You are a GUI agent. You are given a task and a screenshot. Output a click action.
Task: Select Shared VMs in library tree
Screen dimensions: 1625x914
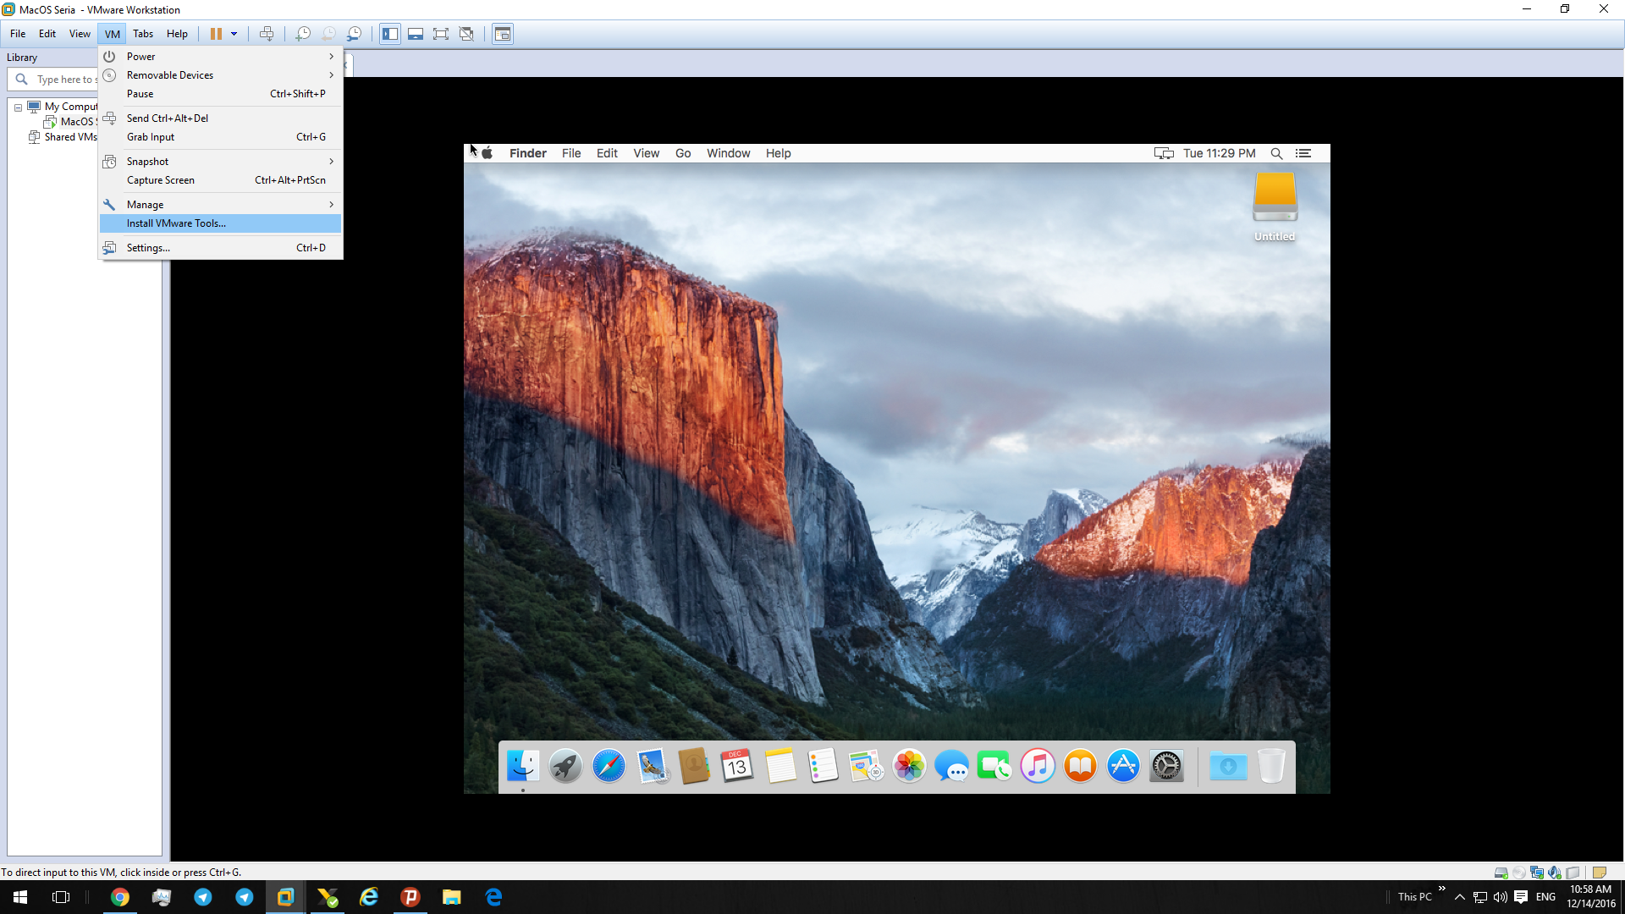pos(63,137)
